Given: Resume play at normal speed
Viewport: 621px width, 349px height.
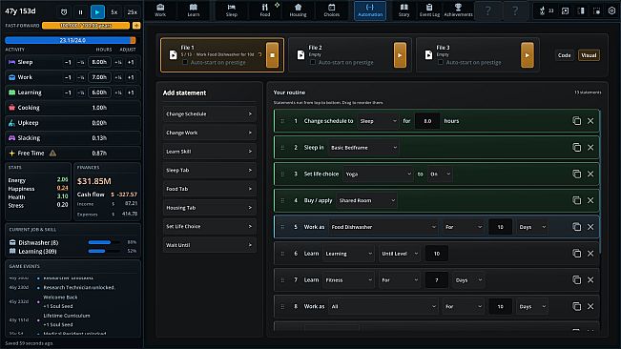Looking at the screenshot, I should pyautogui.click(x=97, y=11).
